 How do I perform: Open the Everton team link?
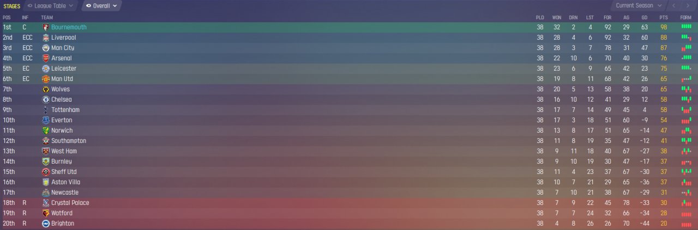[62, 120]
